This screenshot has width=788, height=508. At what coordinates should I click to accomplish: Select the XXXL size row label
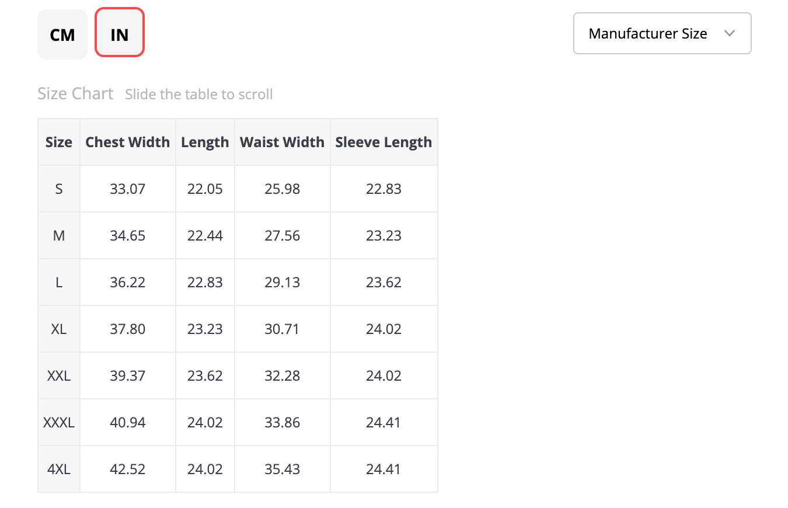tap(59, 422)
